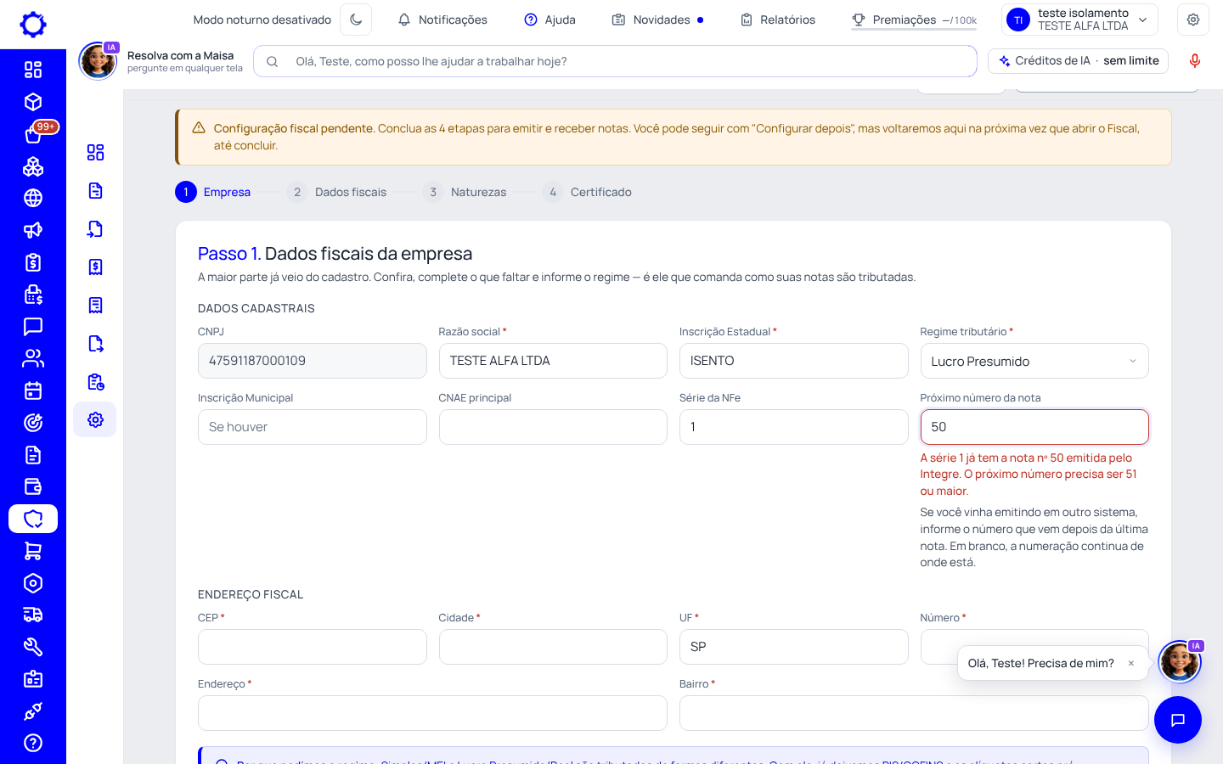Open the megaphone marketing icon
1223x764 pixels.
(33, 230)
